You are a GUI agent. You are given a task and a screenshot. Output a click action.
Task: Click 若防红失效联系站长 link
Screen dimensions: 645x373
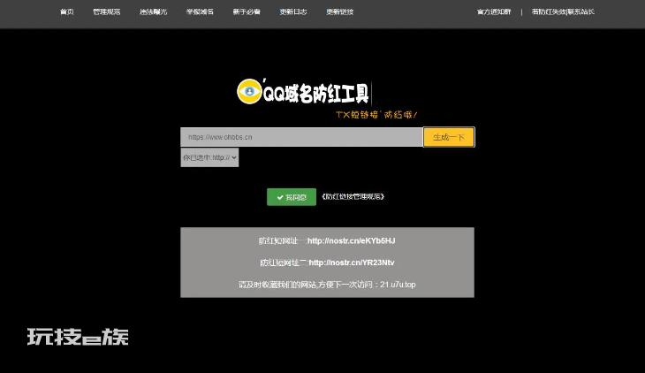click(x=563, y=12)
